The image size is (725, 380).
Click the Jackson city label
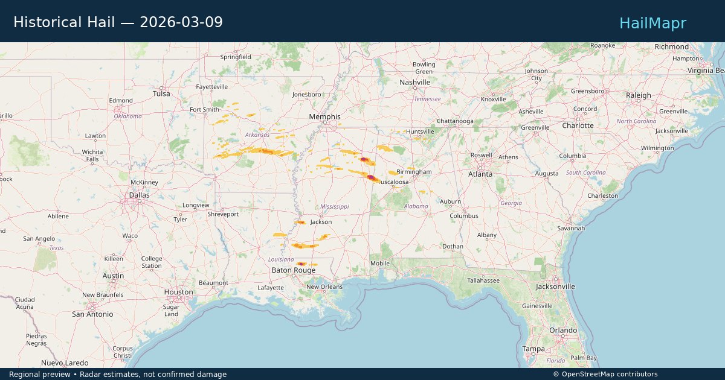tap(321, 222)
